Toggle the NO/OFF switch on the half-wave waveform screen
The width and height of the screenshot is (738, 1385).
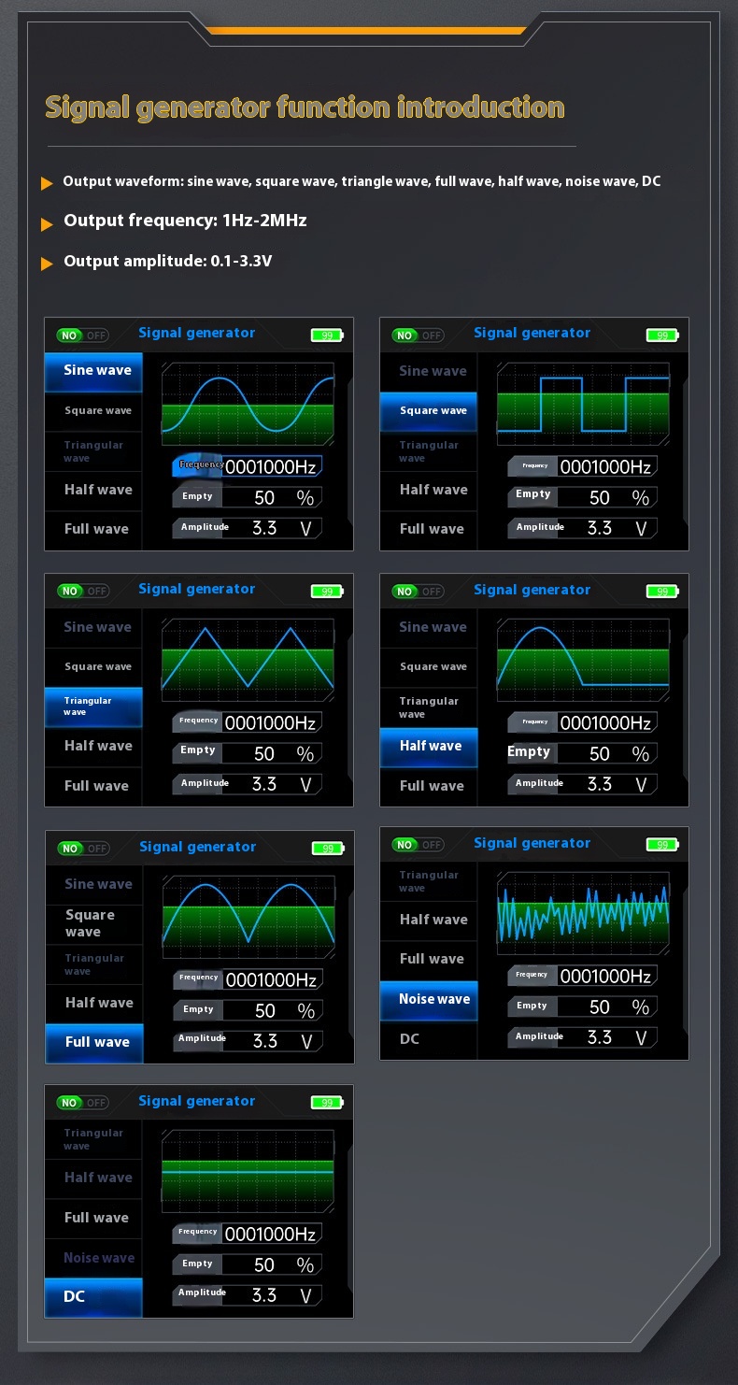419,591
